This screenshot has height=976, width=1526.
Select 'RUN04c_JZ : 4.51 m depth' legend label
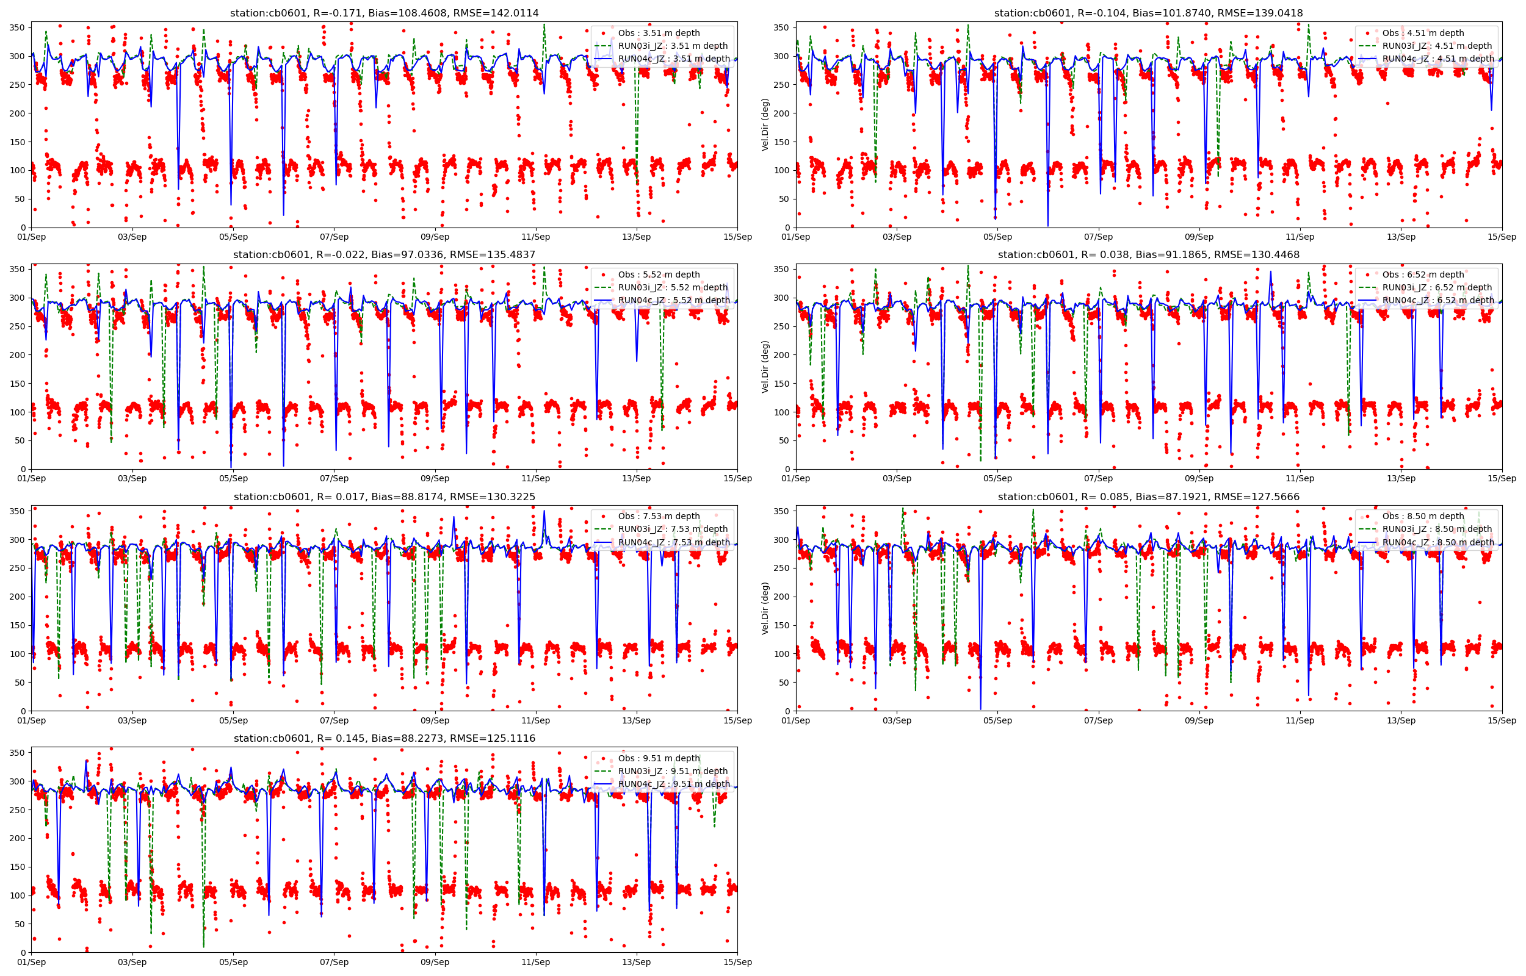(x=1437, y=59)
